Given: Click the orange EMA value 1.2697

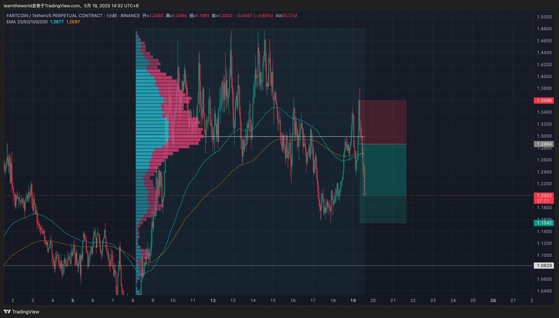Looking at the screenshot, I should [x=73, y=21].
